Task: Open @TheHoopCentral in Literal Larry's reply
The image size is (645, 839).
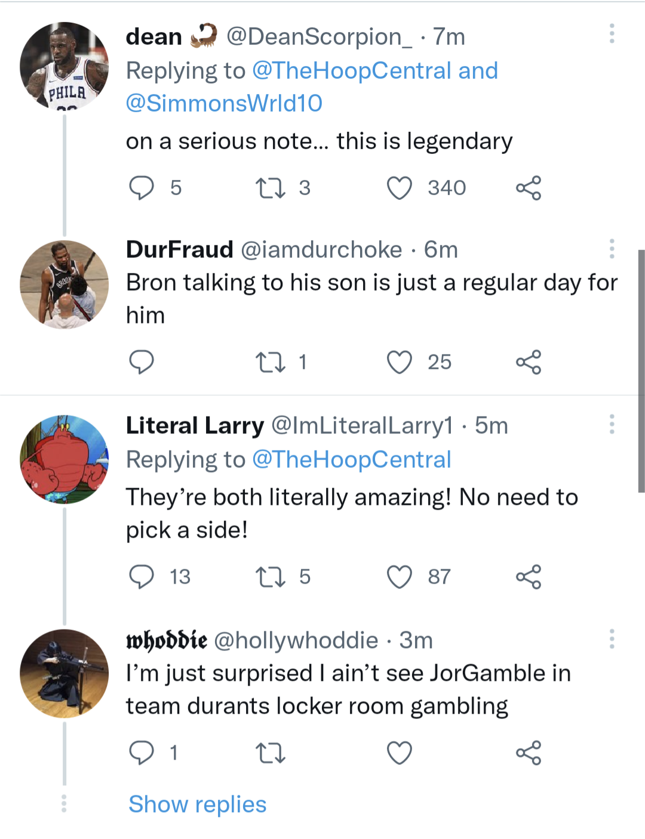Action: tap(351, 459)
